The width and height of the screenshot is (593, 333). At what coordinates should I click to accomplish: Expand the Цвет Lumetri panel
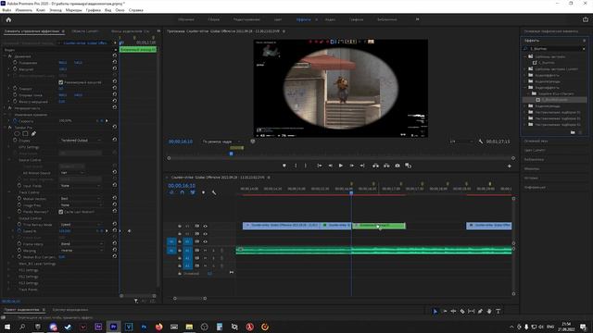[535, 150]
